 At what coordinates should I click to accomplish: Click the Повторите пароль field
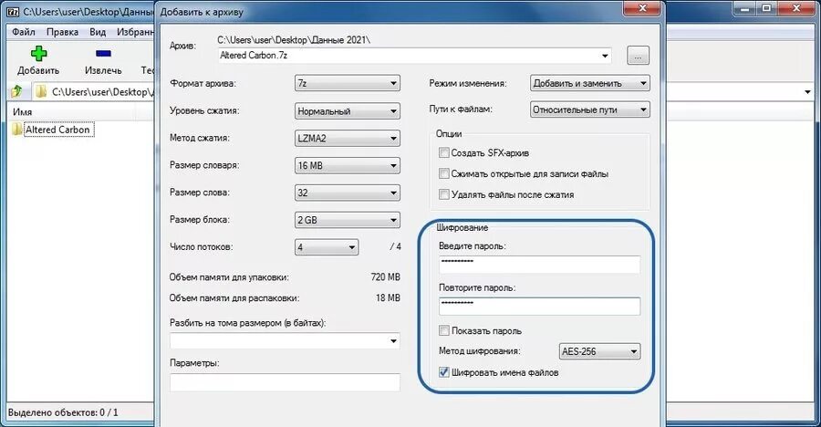pos(539,307)
